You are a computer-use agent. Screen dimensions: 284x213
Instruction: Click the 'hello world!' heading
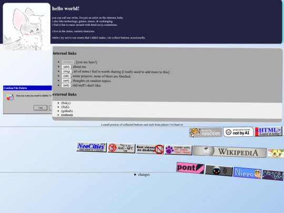pos(66,8)
